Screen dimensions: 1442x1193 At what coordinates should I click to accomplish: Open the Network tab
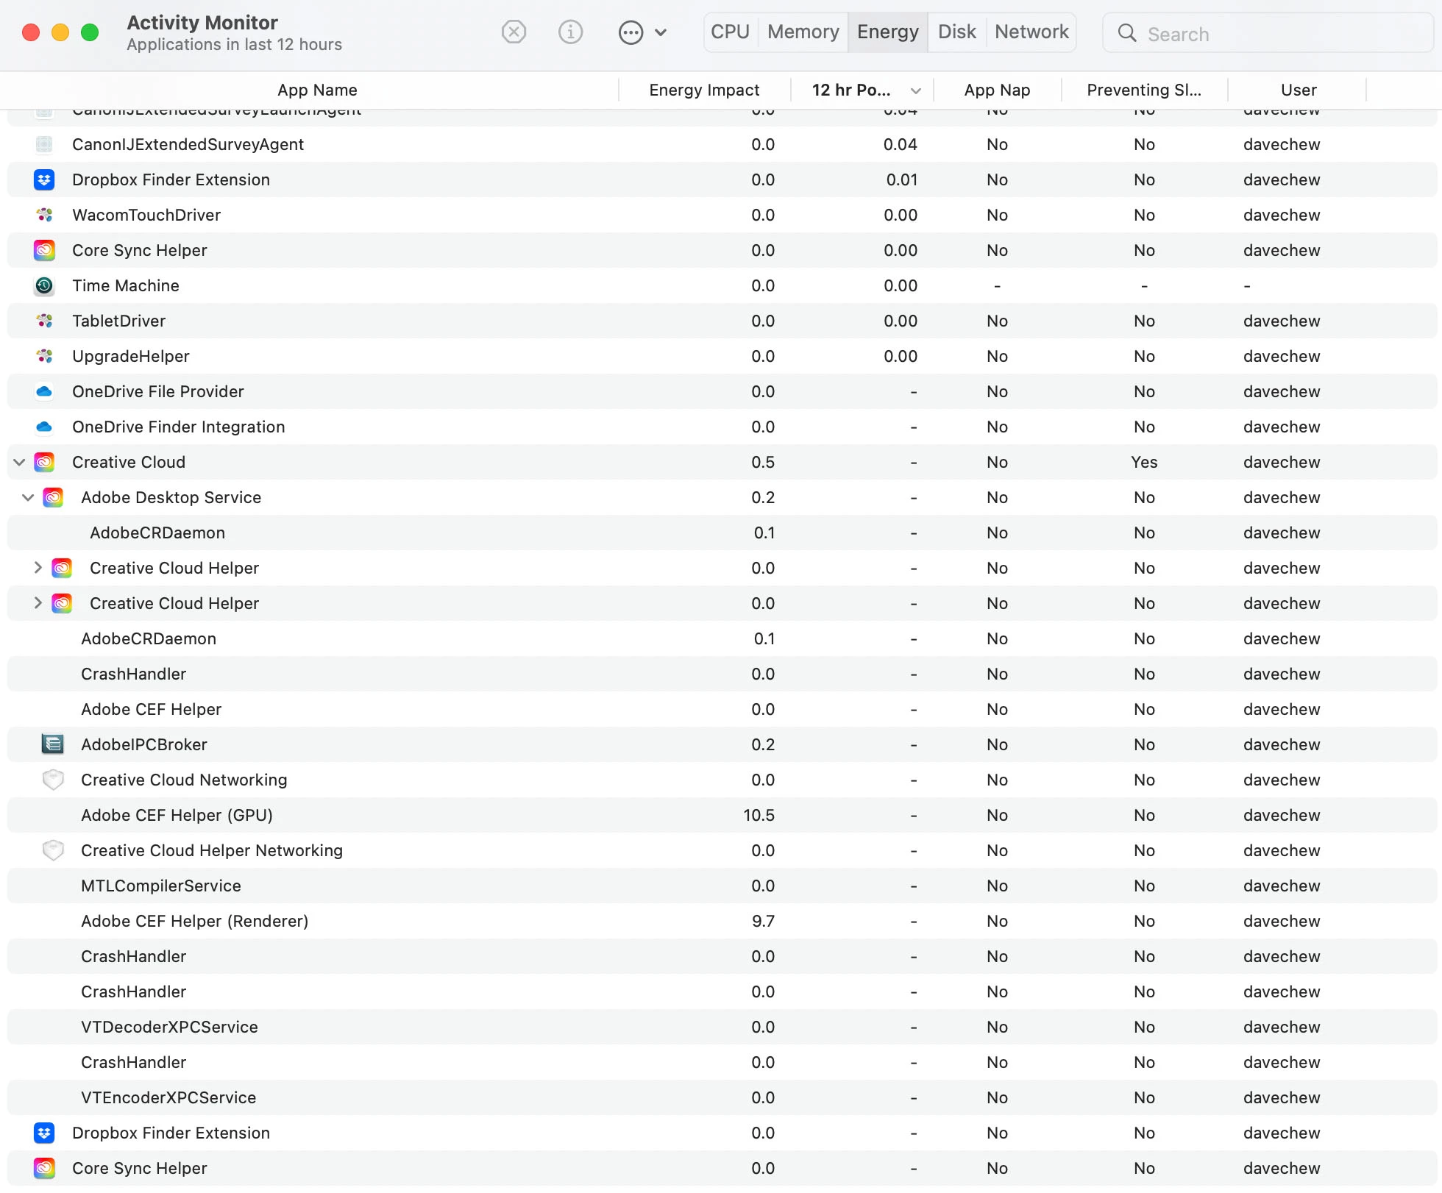pos(1031,32)
